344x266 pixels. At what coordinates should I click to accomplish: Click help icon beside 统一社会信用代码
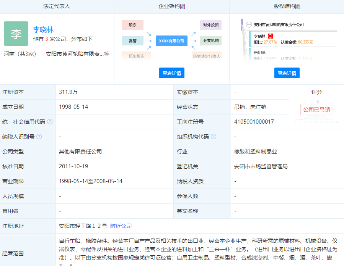click(50, 122)
